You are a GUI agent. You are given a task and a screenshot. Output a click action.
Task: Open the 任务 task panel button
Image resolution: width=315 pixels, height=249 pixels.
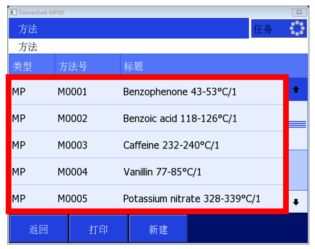279,29
